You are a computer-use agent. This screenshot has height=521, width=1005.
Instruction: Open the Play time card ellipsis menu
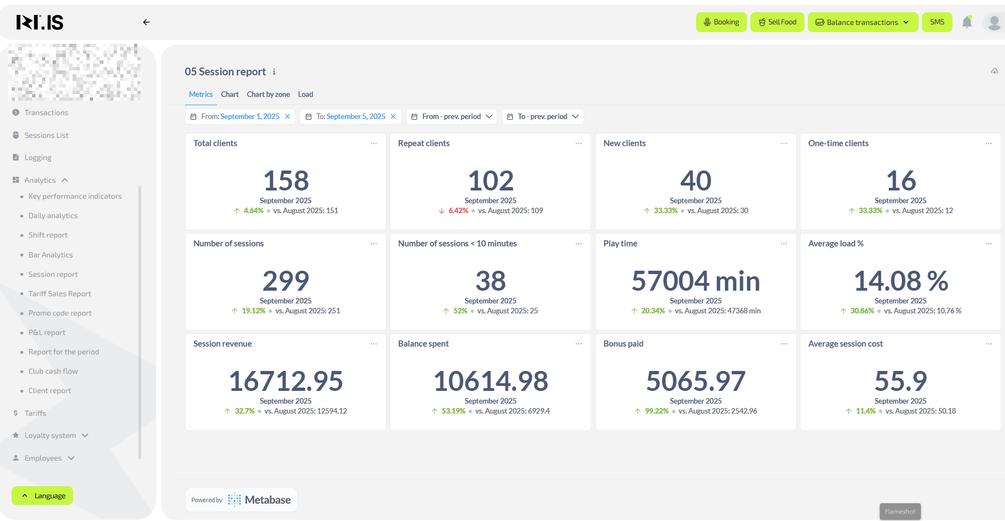(x=784, y=244)
